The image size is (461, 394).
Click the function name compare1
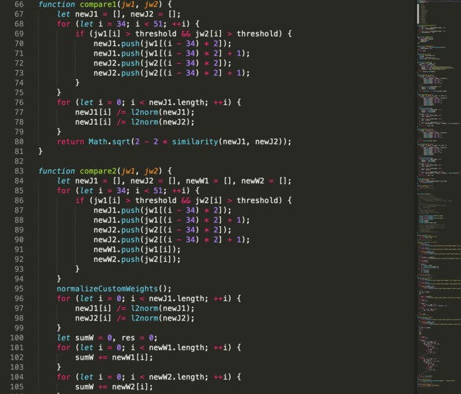[98, 4]
